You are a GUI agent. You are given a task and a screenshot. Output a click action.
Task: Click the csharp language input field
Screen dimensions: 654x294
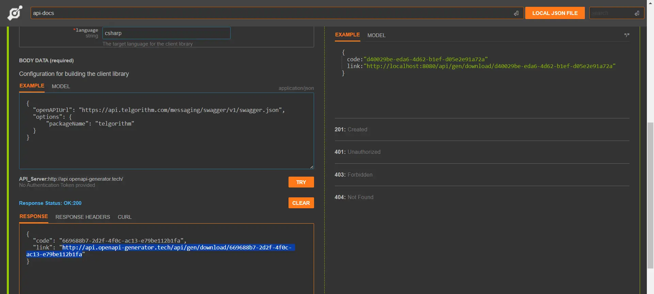pos(166,33)
